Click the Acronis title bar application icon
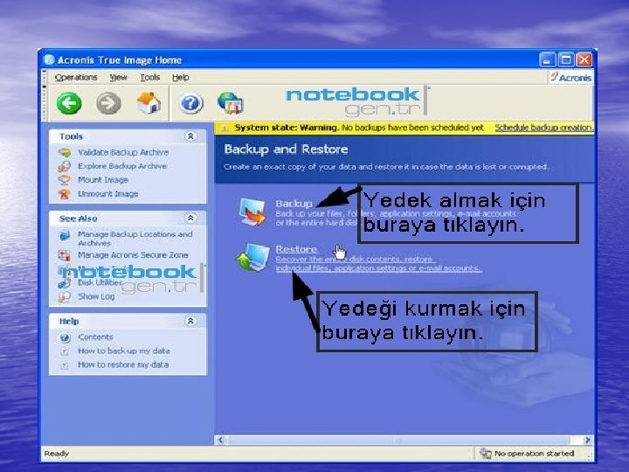This screenshot has width=629, height=472. point(49,59)
